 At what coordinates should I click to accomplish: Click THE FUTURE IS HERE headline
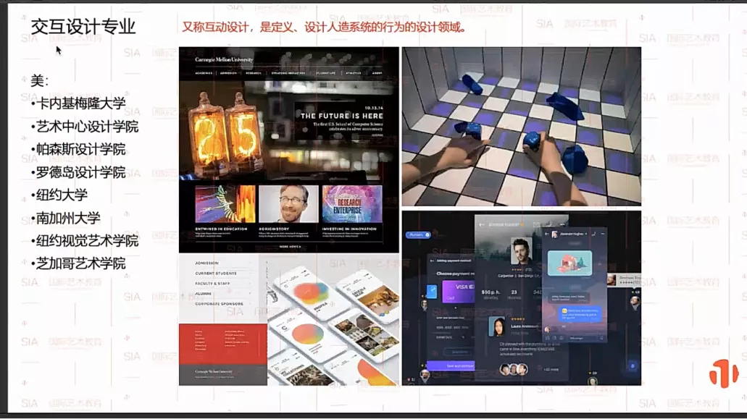coord(341,116)
